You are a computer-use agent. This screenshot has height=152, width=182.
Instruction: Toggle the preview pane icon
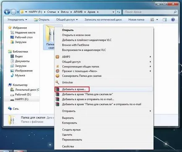pos(165,20)
